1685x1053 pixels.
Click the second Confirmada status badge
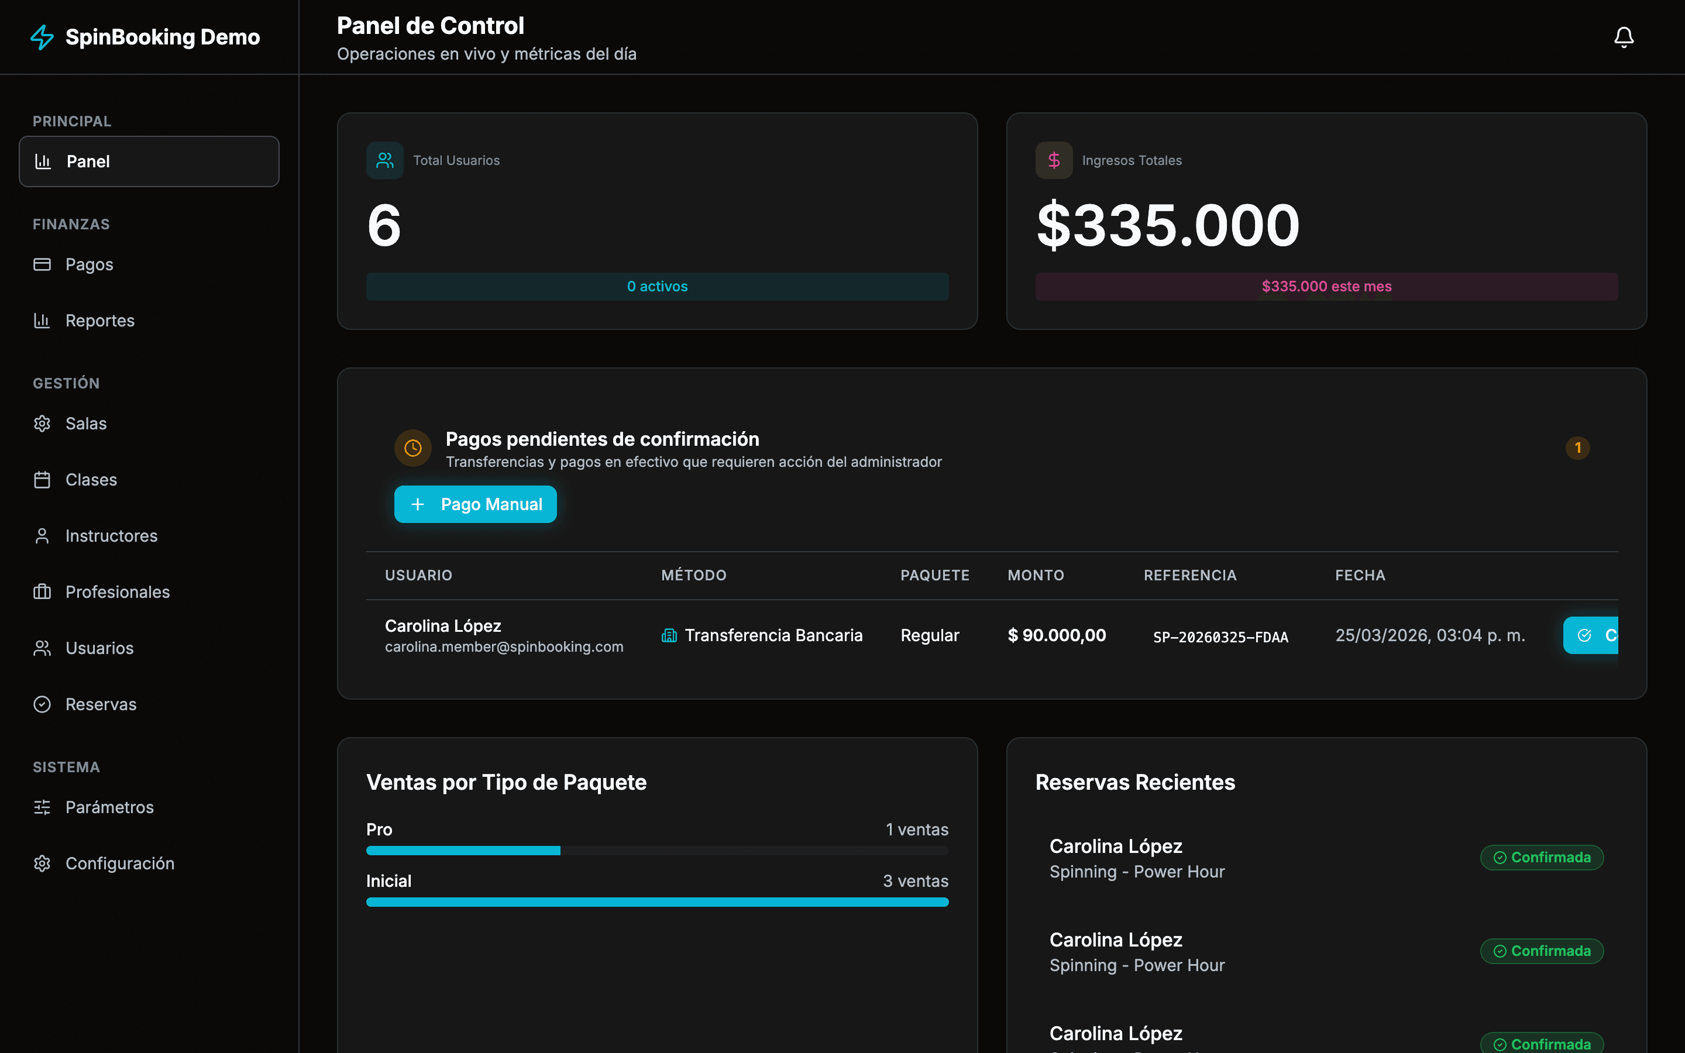[x=1542, y=951]
